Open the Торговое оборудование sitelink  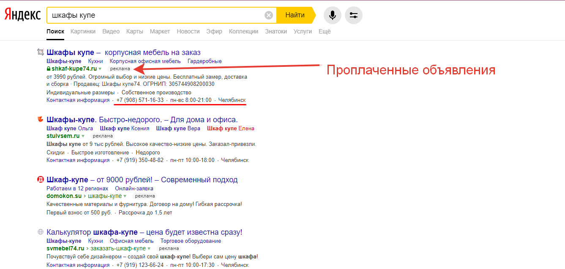(x=191, y=241)
